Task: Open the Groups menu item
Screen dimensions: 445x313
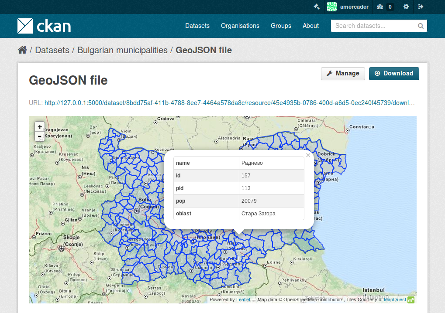Action: coord(281,26)
